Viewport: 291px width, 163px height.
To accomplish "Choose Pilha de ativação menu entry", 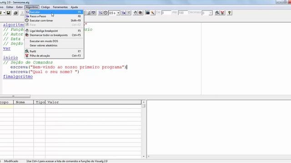I will pos(54,56).
